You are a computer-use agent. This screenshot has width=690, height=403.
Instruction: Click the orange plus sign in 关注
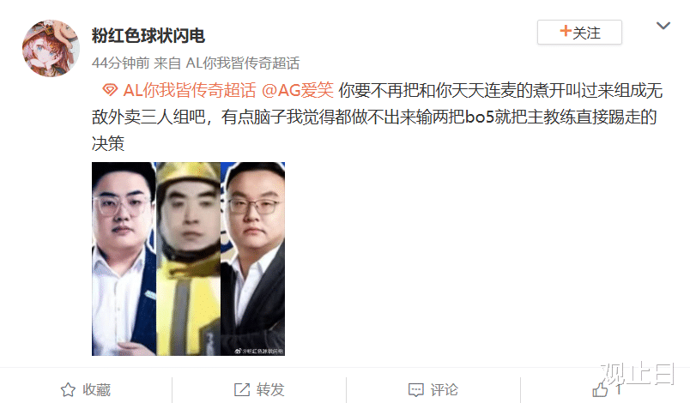click(x=566, y=31)
